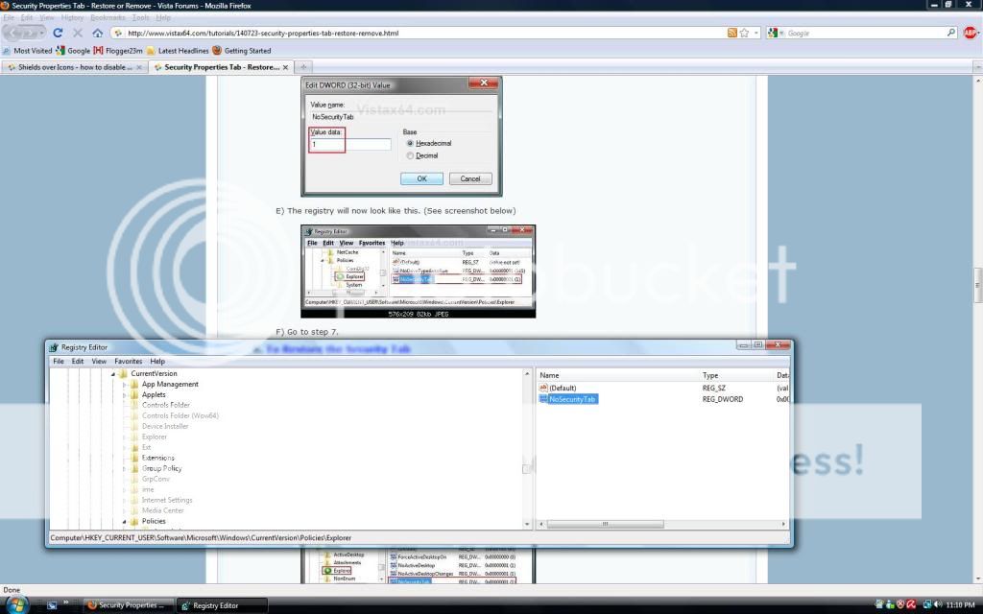Select the Internet Settings key in the tree

tap(167, 500)
